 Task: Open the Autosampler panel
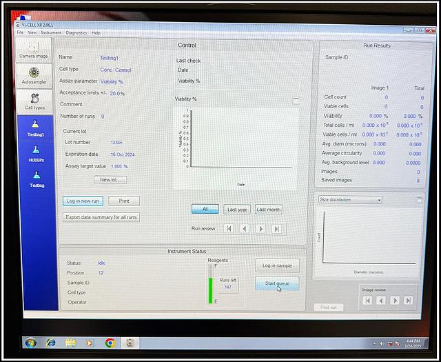34,76
